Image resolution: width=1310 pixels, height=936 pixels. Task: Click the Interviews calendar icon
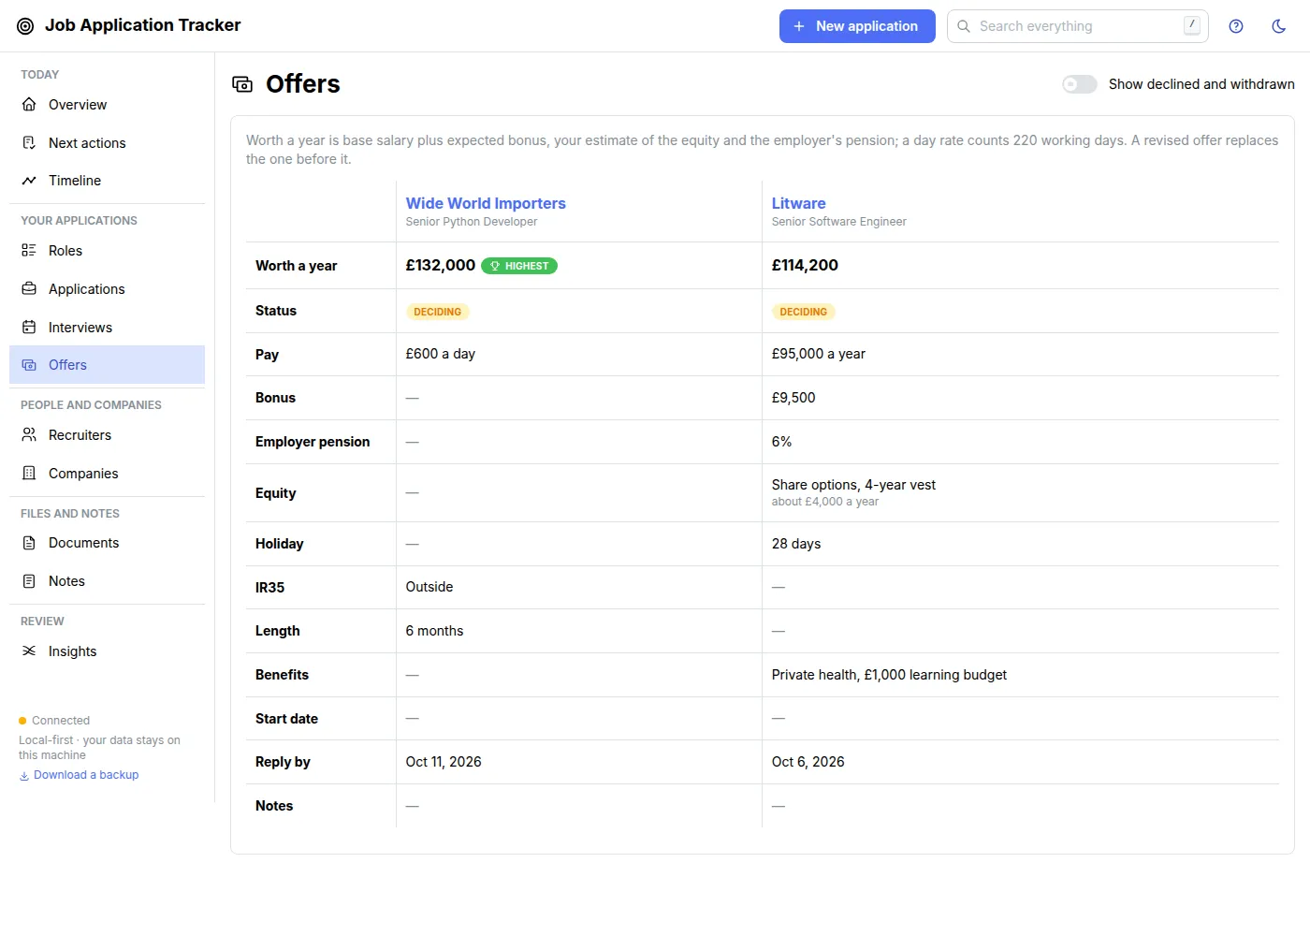(x=29, y=327)
